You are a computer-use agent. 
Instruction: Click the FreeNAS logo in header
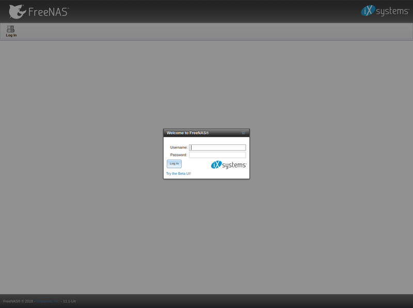point(39,11)
